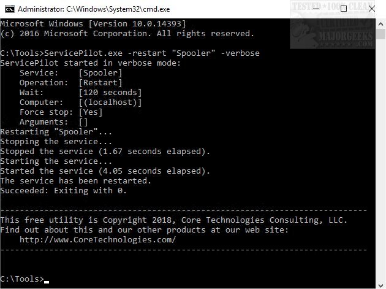
Task: Click the blinking cursor at C:\Tools> prompt
Action: (47, 280)
